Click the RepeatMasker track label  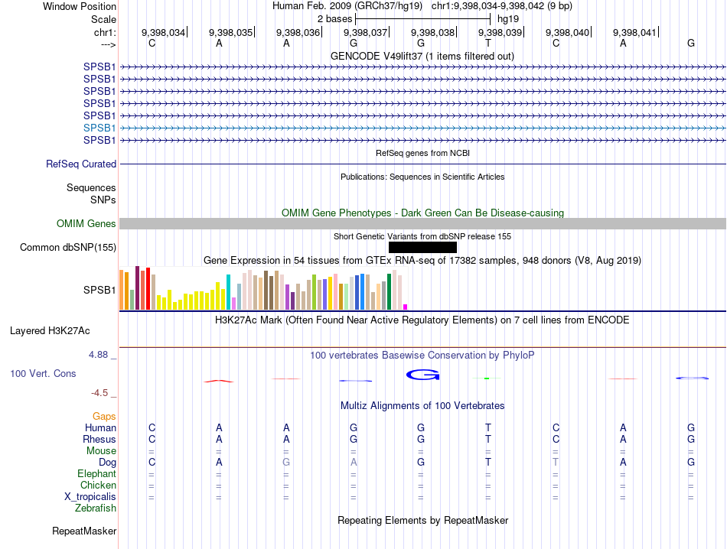[84, 531]
